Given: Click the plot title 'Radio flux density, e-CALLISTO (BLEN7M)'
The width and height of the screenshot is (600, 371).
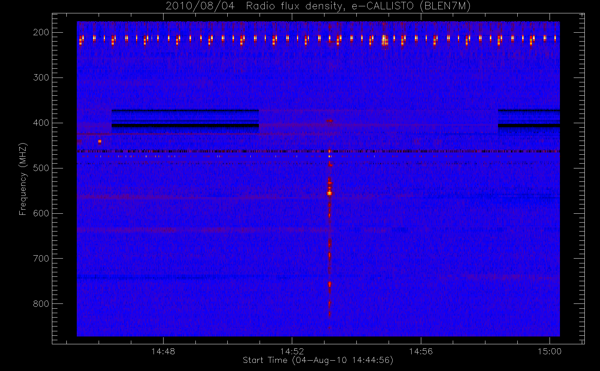Looking at the screenshot, I should click(x=358, y=6).
